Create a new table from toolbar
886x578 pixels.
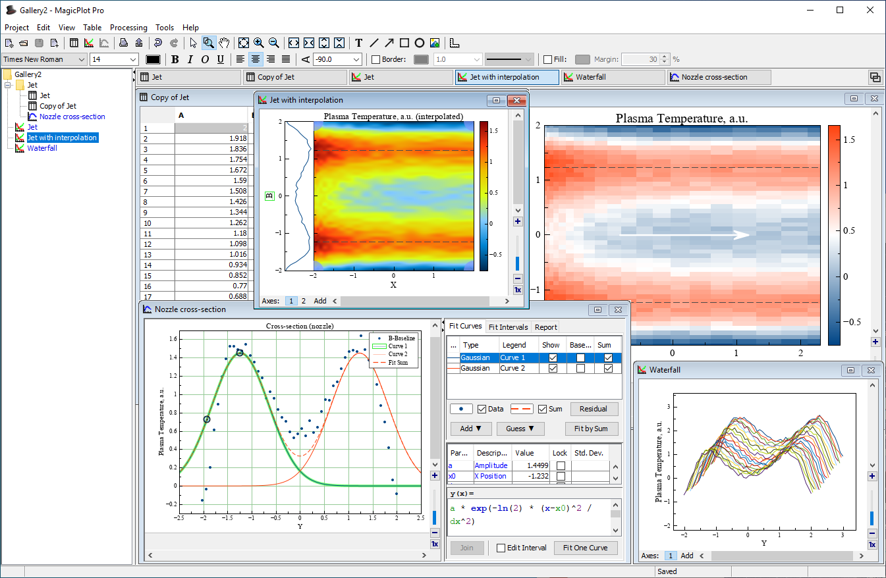point(74,43)
